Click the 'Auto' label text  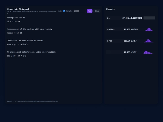tap(60, 11)
